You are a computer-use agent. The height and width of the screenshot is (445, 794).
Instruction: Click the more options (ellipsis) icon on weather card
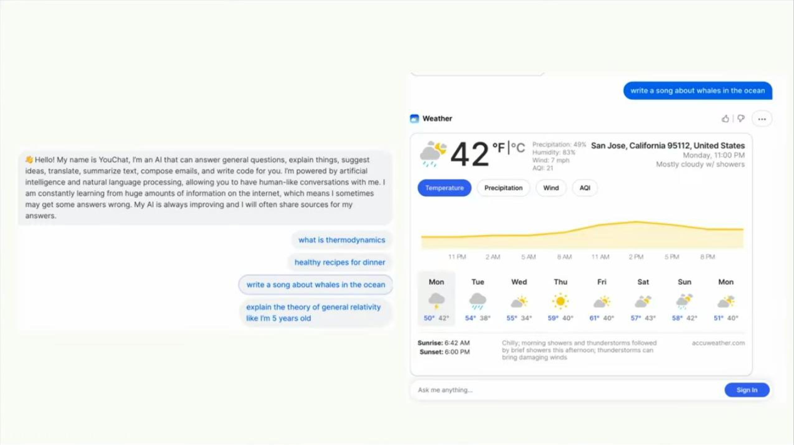point(761,118)
